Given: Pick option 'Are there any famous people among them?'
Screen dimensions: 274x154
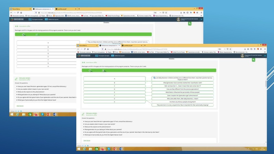Looking at the screenshot, I should pyautogui.click(x=182, y=102).
